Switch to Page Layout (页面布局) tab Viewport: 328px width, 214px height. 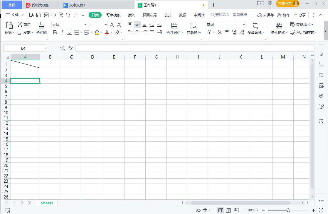click(149, 15)
